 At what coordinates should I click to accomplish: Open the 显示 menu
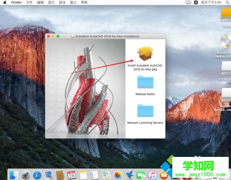click(x=51, y=2)
